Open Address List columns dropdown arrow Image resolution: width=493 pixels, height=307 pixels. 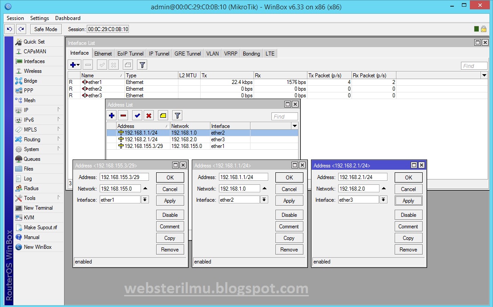coord(295,126)
